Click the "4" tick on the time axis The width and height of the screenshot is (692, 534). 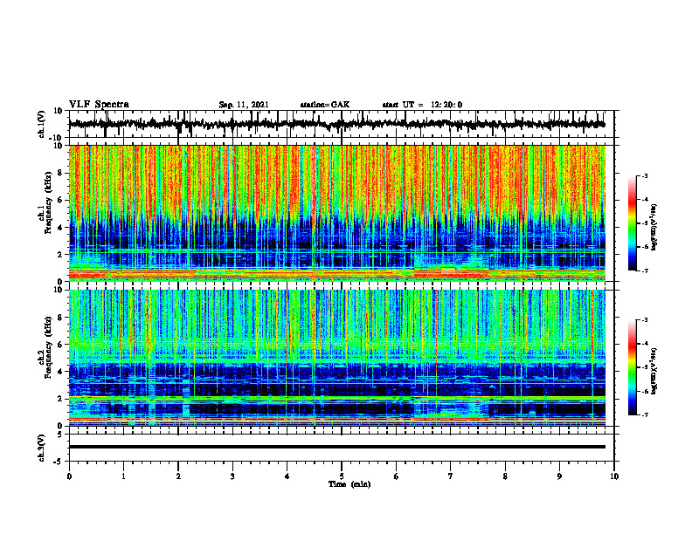[287, 476]
